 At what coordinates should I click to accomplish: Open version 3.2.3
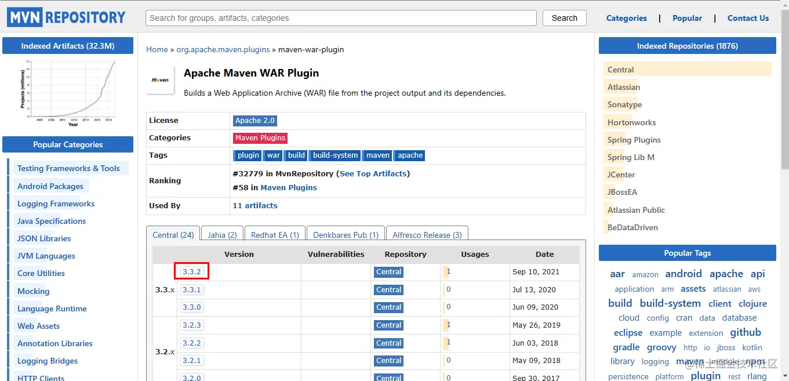click(191, 325)
